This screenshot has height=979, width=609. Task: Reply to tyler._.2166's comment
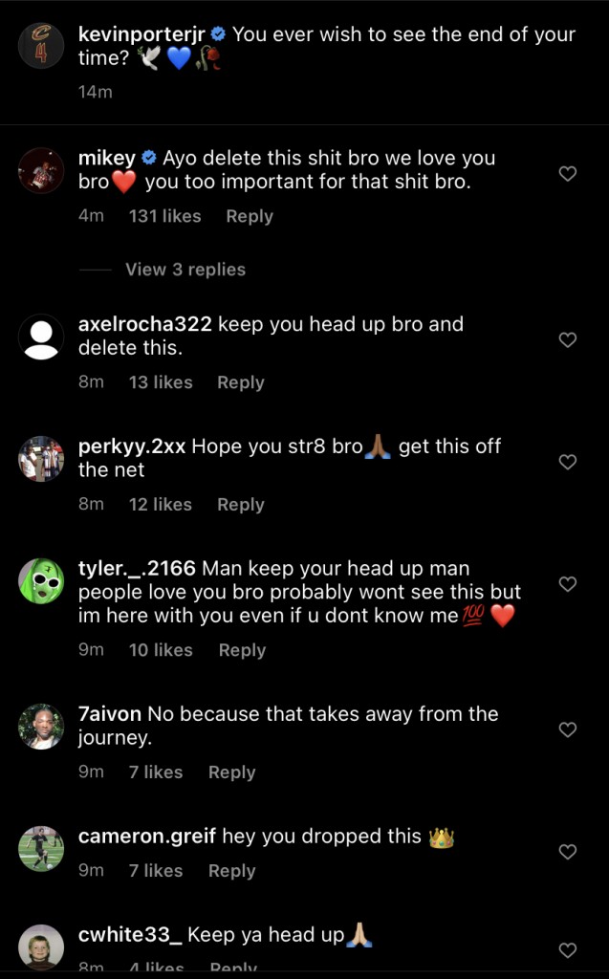click(242, 649)
